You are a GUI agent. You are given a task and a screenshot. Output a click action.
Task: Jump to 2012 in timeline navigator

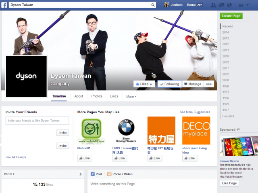[x=226, y=44]
